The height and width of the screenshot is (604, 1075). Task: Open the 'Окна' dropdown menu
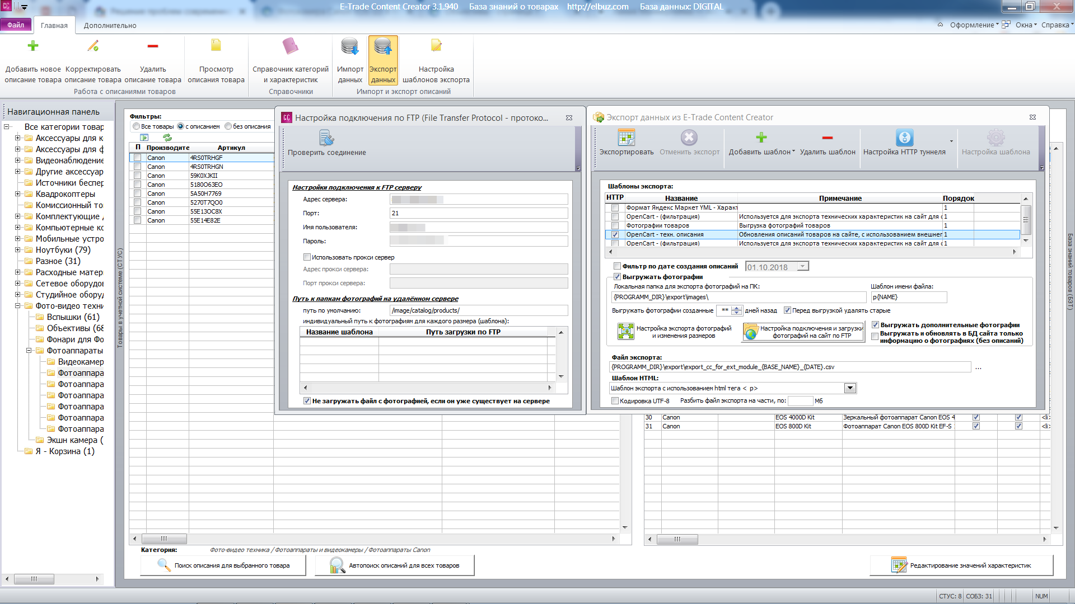1026,25
